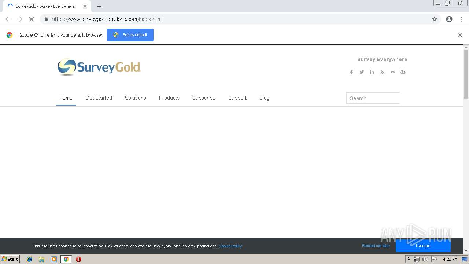Bookmark this page with the star

435,19
